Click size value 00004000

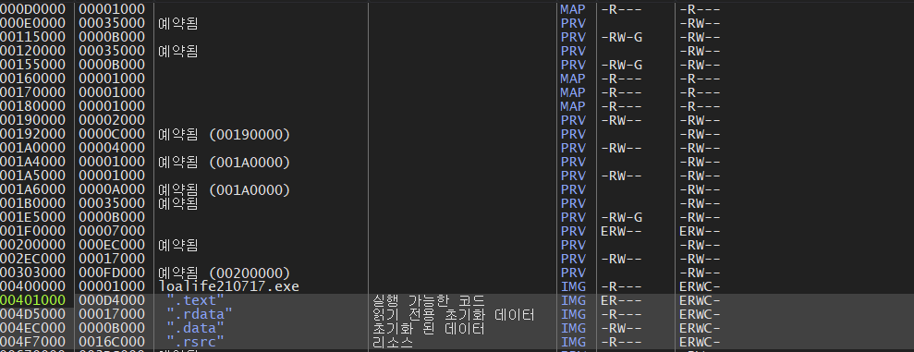112,148
